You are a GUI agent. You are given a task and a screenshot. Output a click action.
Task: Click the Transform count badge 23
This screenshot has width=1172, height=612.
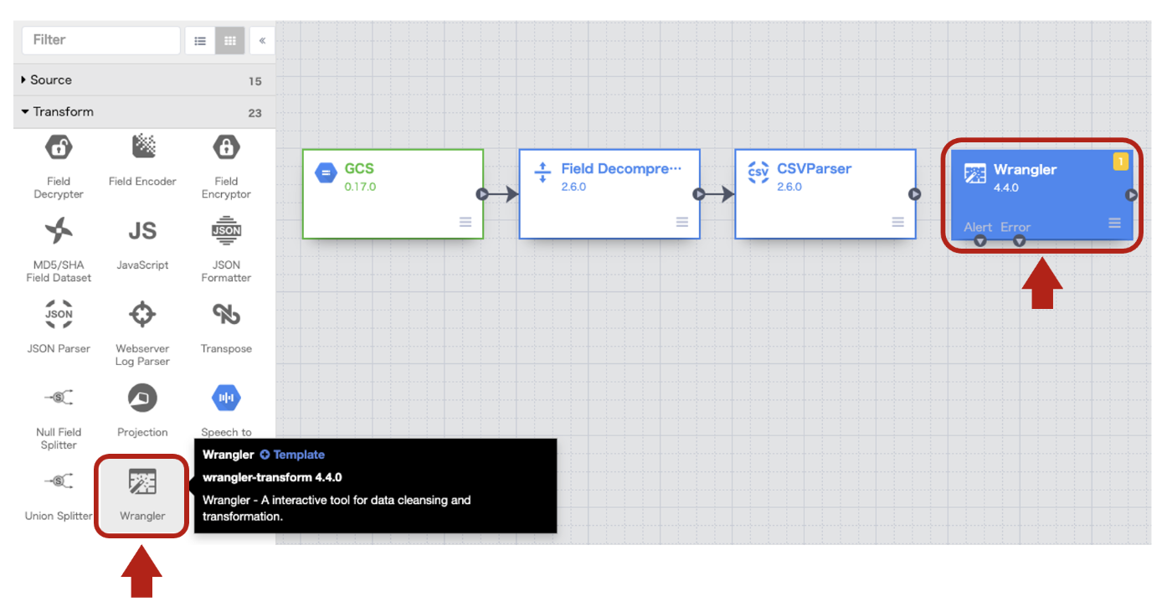tap(255, 113)
